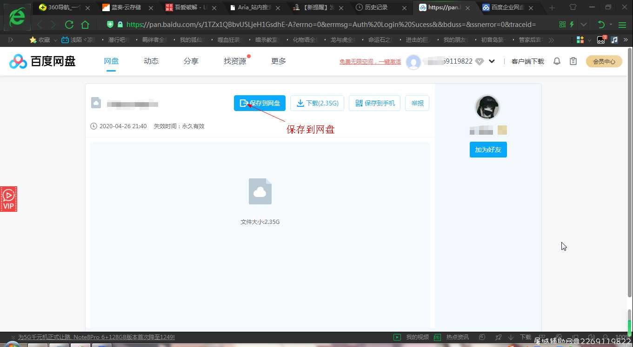Image resolution: width=633 pixels, height=347 pixels.
Task: Click the red VIP side widget
Action: point(8,199)
